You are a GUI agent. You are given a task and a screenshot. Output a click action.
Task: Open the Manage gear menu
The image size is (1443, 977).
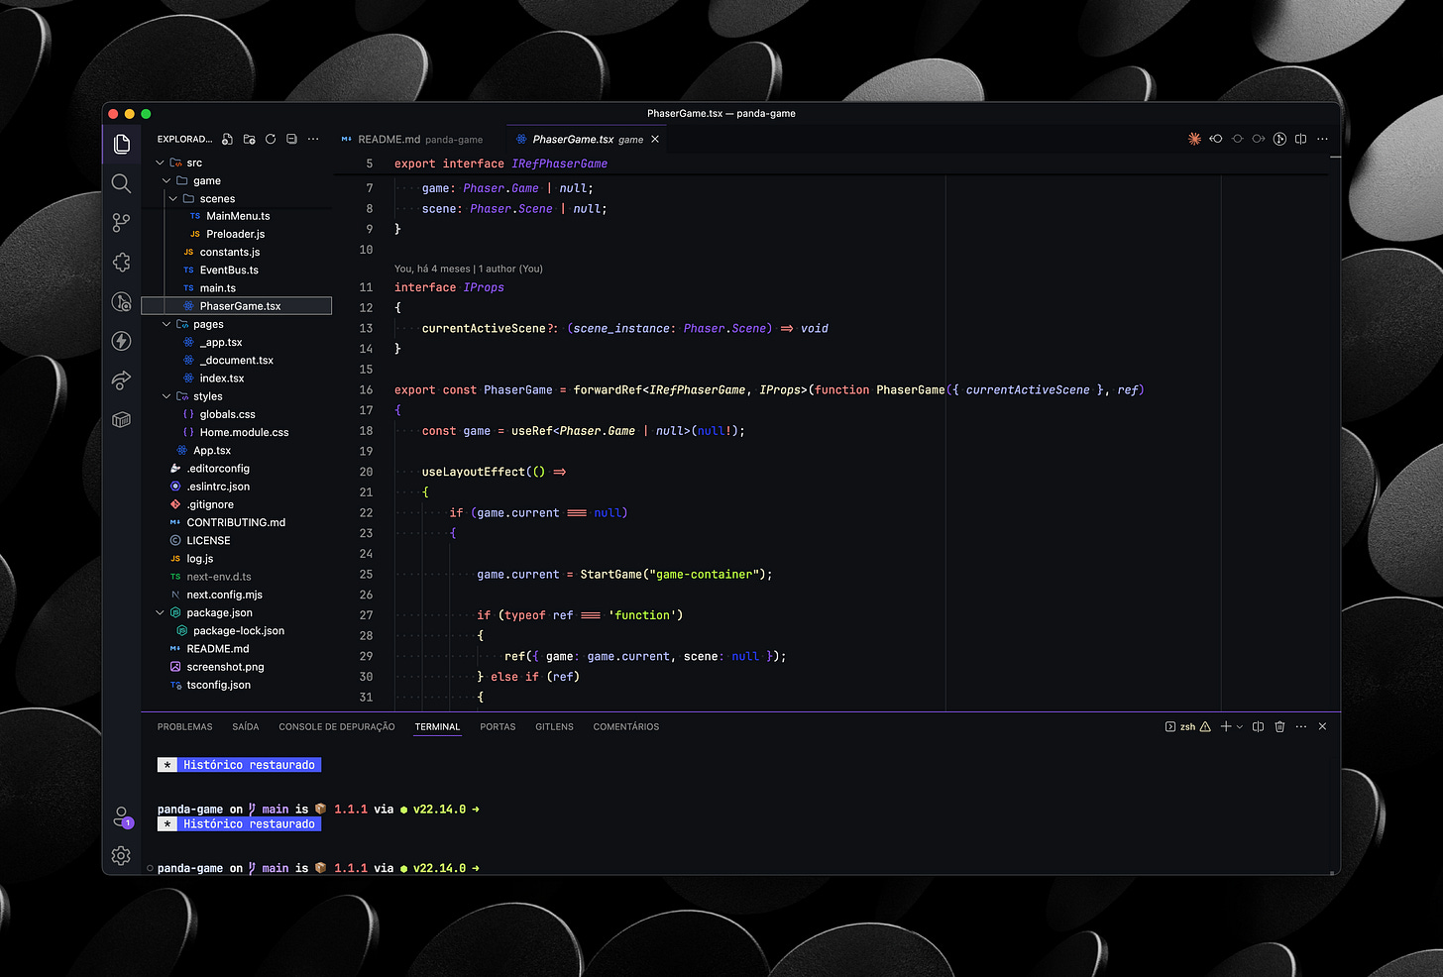pyautogui.click(x=122, y=855)
